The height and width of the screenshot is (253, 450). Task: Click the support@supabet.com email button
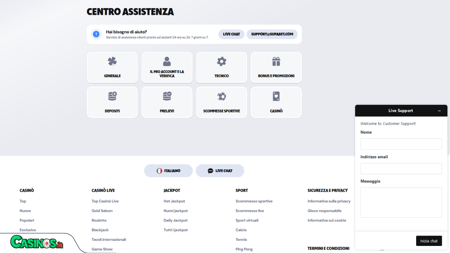[272, 34]
